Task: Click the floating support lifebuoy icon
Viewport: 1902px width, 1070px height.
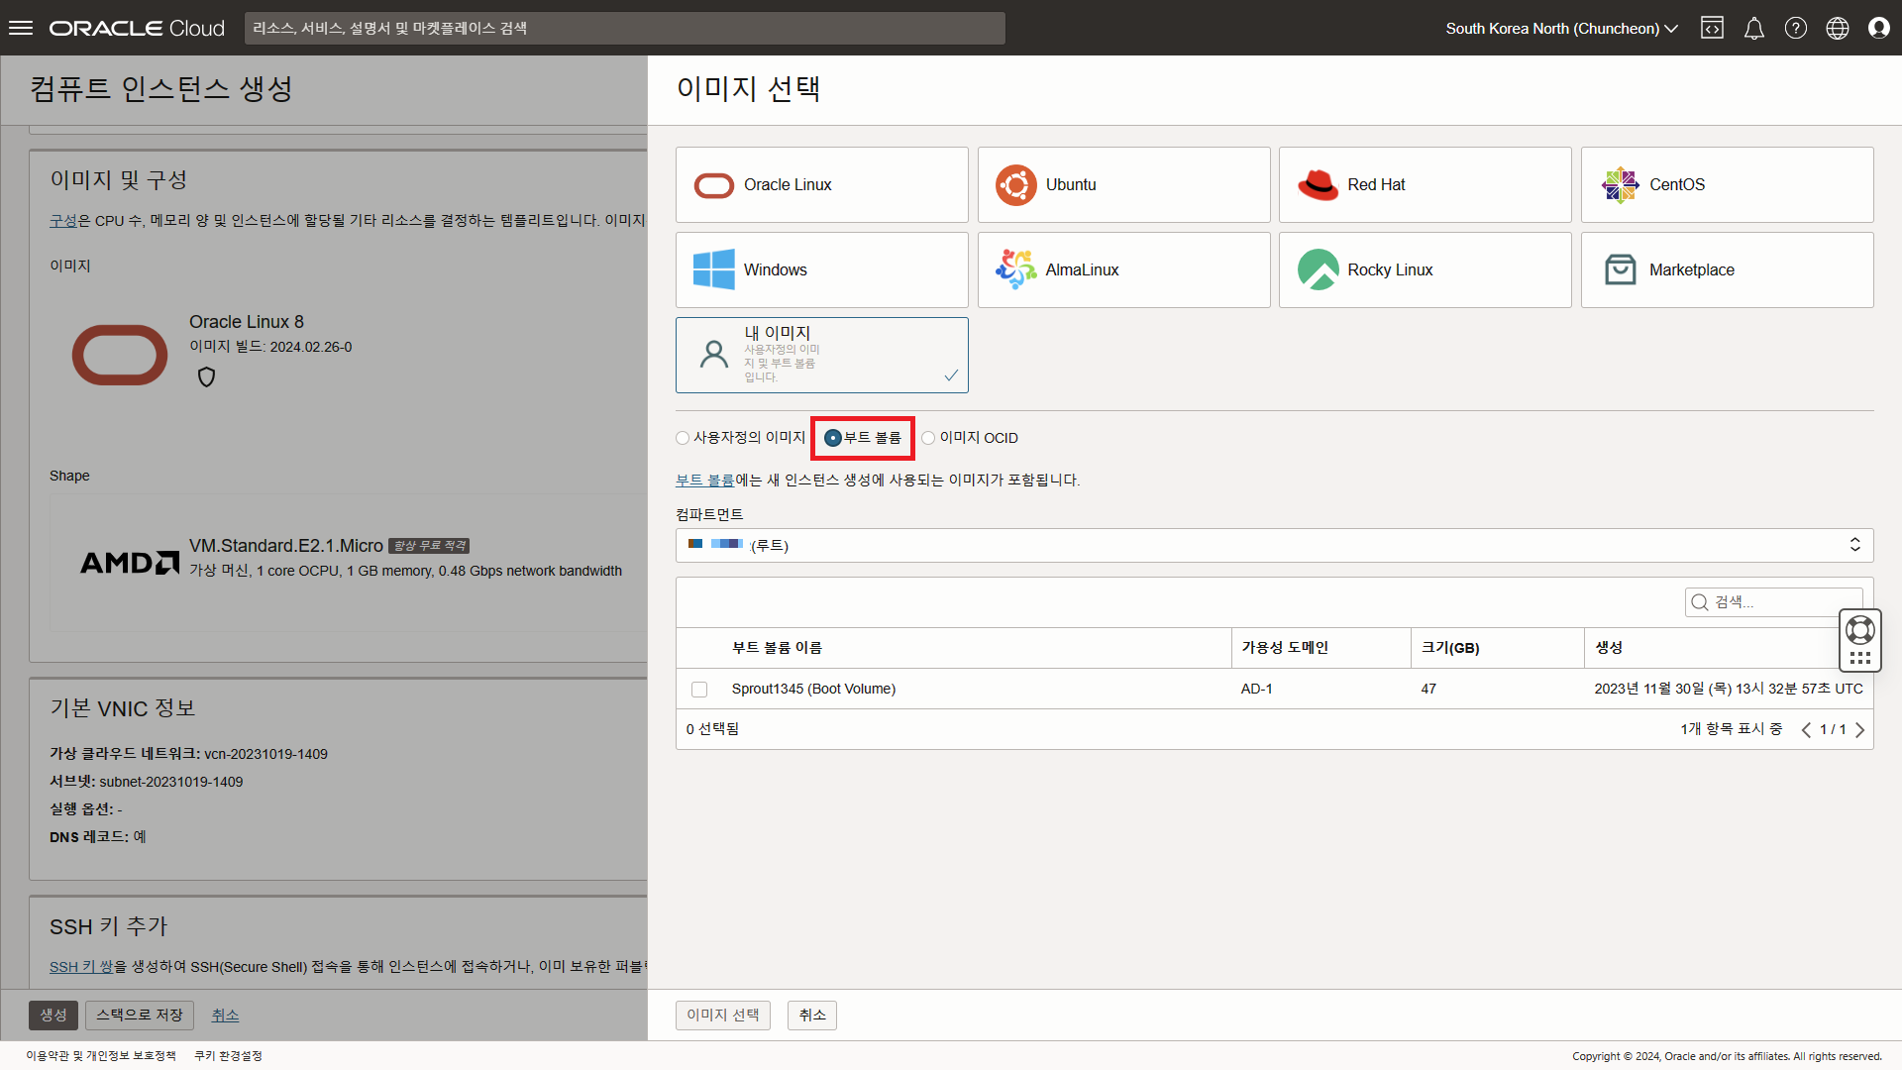Action: pyautogui.click(x=1859, y=630)
